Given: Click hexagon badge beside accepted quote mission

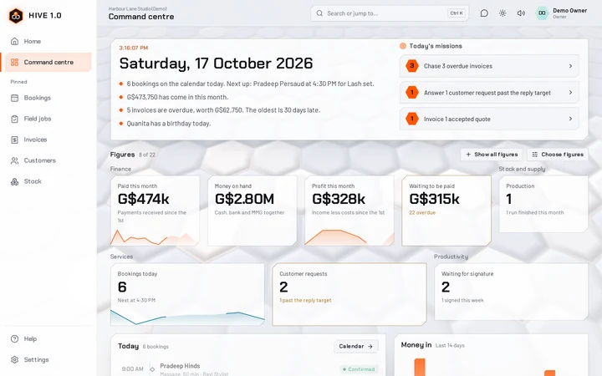Looking at the screenshot, I should (x=412, y=119).
